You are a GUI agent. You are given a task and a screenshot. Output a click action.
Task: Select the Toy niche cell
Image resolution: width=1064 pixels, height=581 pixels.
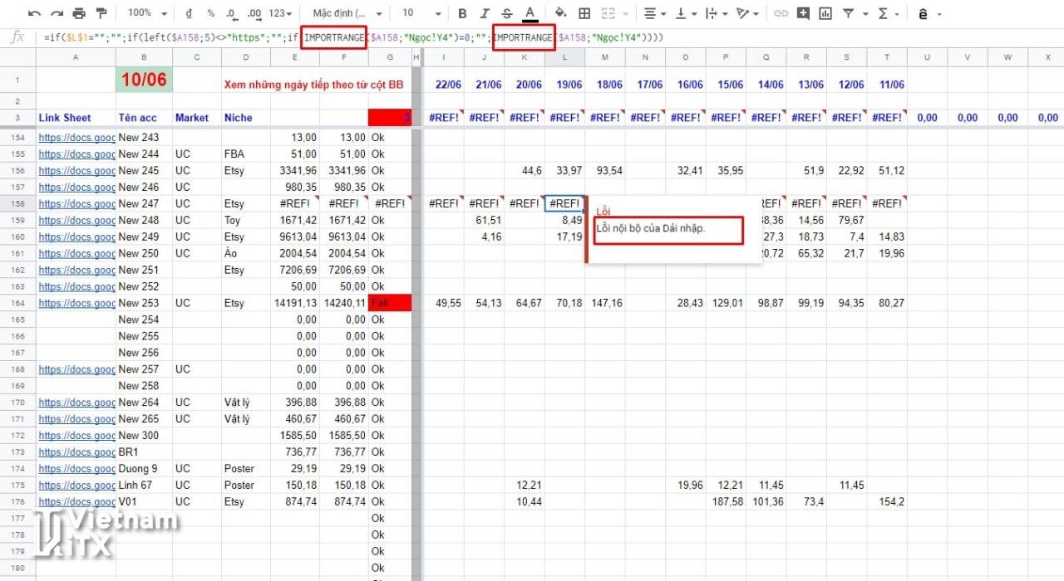(x=246, y=220)
